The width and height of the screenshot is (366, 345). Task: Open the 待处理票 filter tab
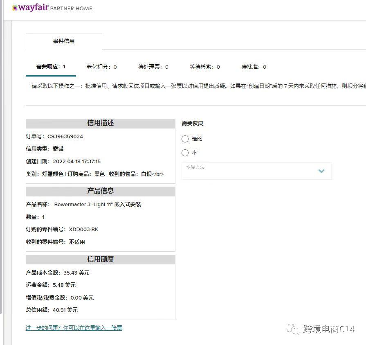(x=153, y=67)
